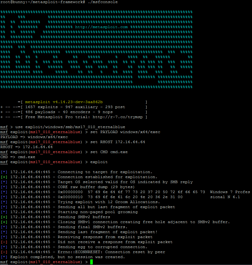Click the 'set CMD cmd.exe' command
The image size is (252, 265).
(109, 152)
